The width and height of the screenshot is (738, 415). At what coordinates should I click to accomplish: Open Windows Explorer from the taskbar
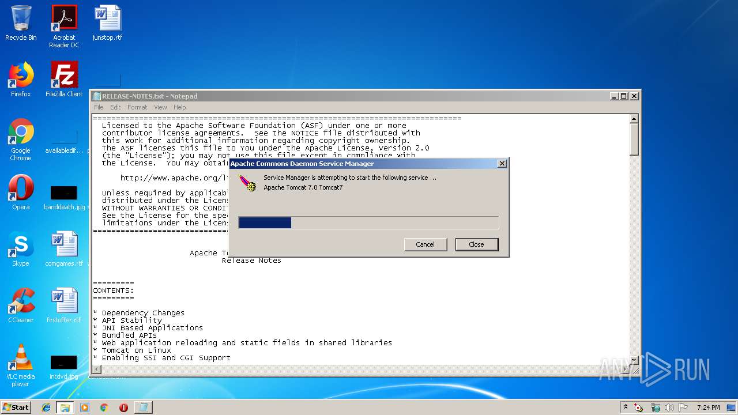pos(65,408)
